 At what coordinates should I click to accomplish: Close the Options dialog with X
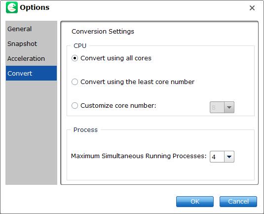[252, 8]
